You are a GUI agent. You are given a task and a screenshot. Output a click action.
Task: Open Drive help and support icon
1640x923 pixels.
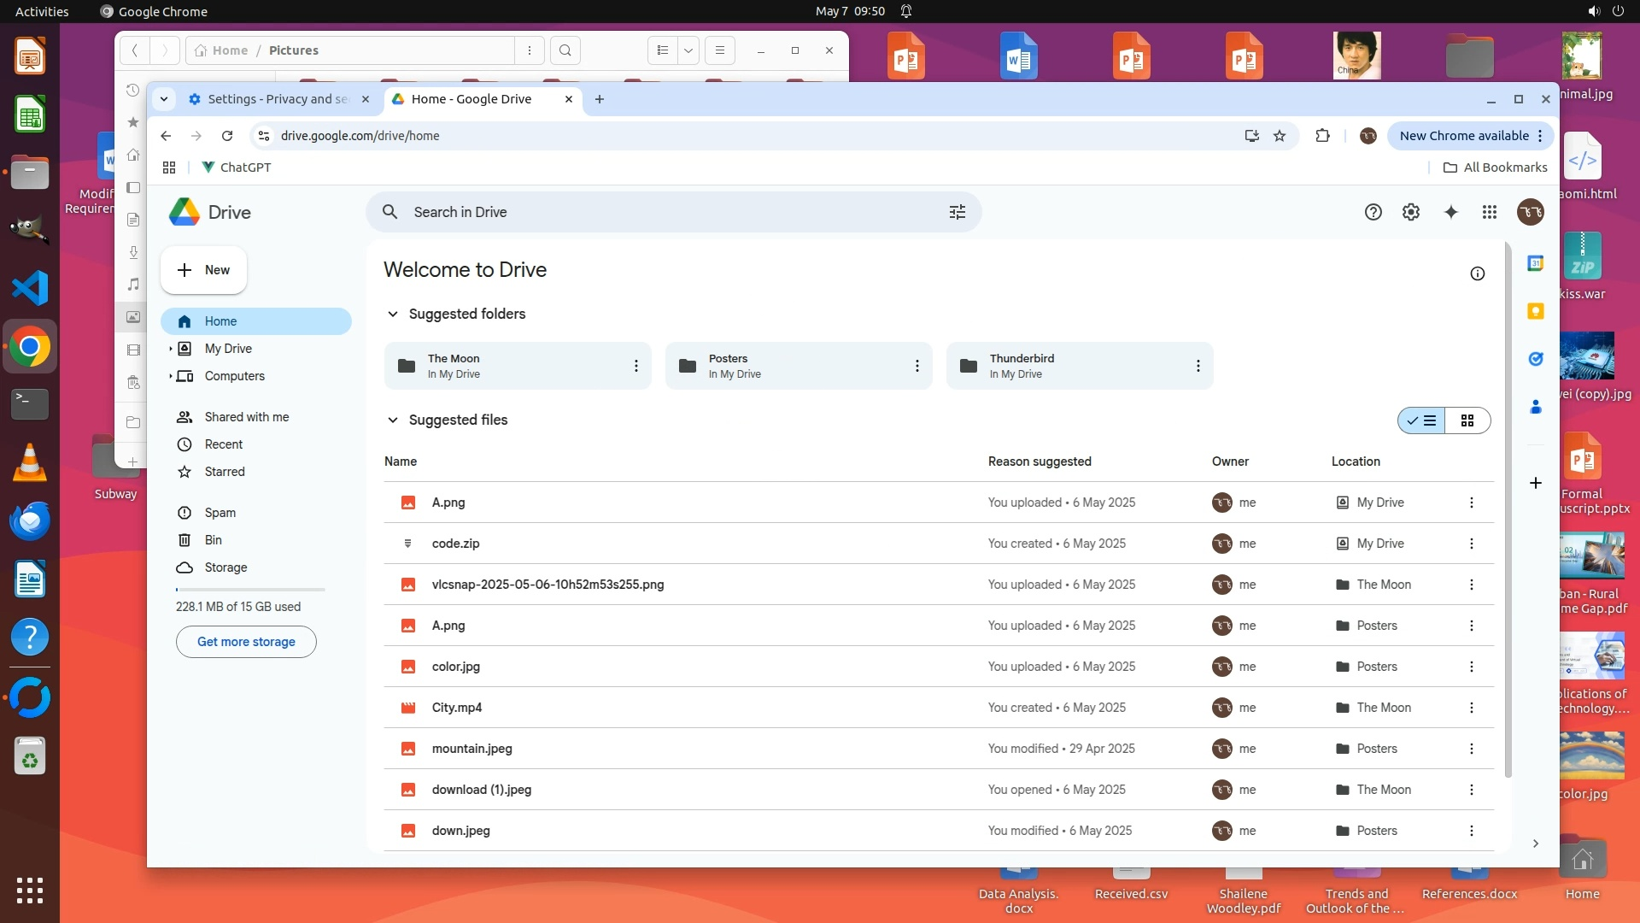click(x=1373, y=212)
